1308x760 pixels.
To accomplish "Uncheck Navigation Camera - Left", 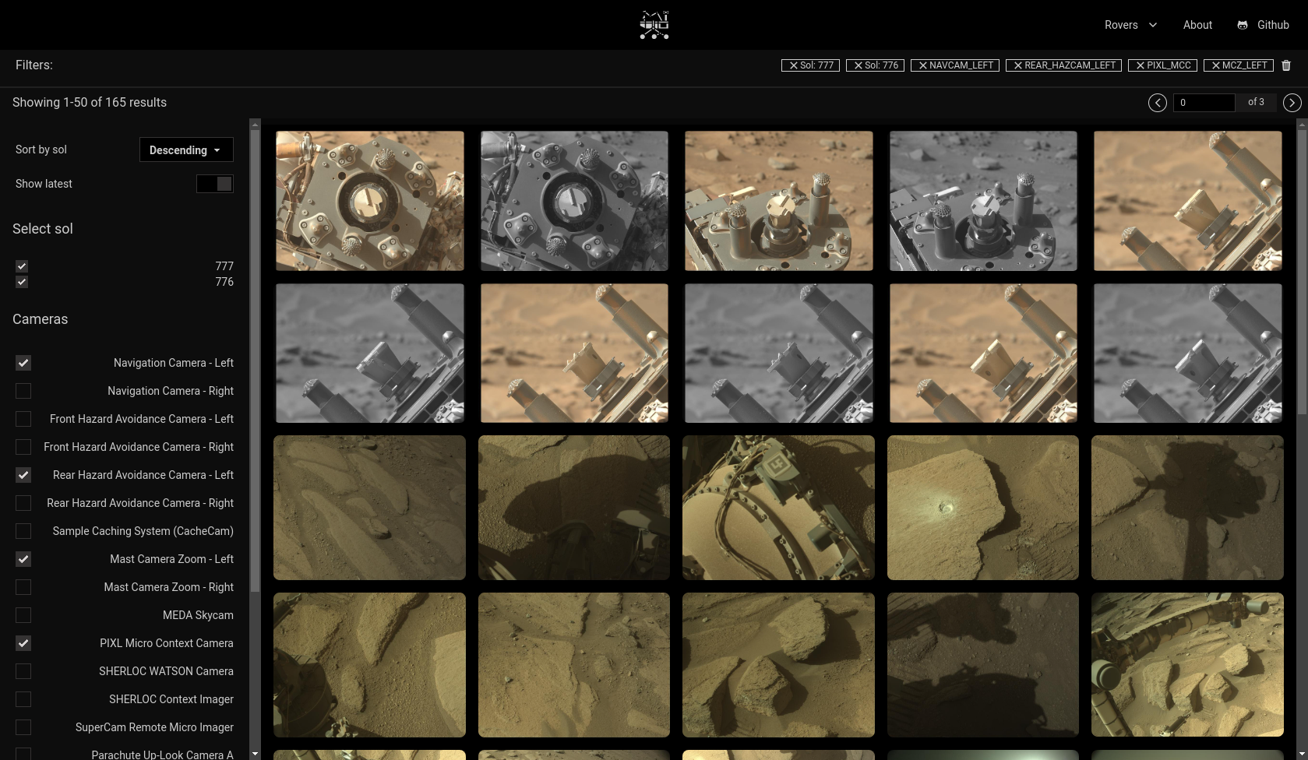I will coord(23,363).
